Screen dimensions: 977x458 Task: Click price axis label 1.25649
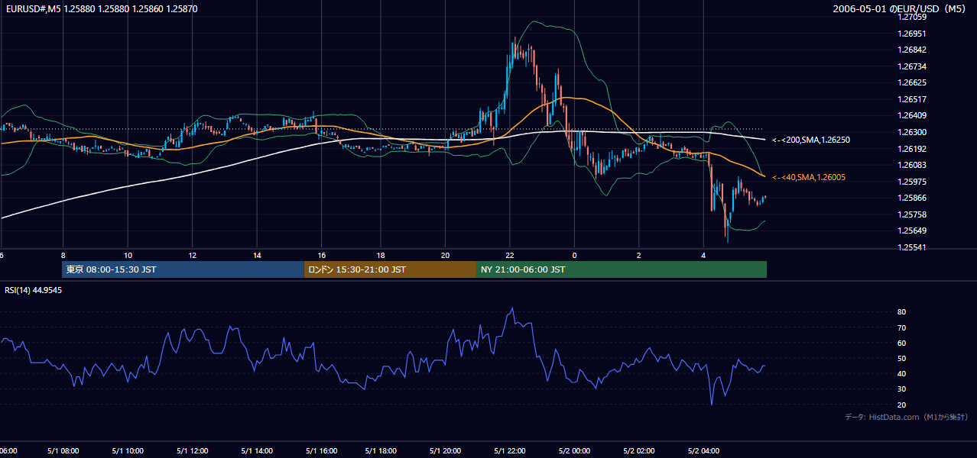click(911, 231)
